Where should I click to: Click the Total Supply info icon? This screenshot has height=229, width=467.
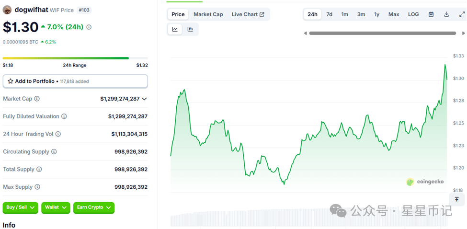(x=39, y=170)
